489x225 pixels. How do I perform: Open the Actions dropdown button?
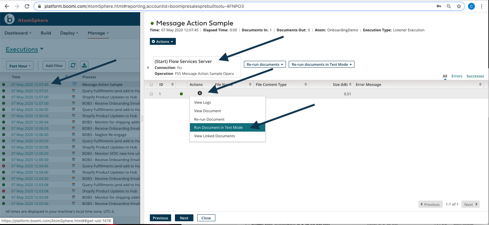click(x=163, y=41)
